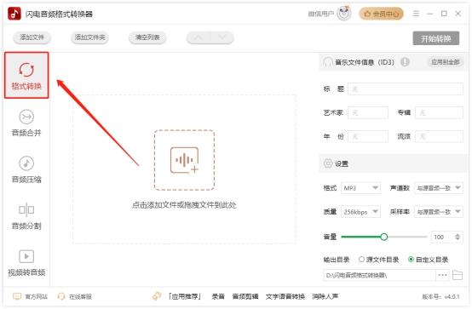Open the 录音 recommended app link
Screen dimensions: 472x309
pyautogui.click(x=218, y=297)
